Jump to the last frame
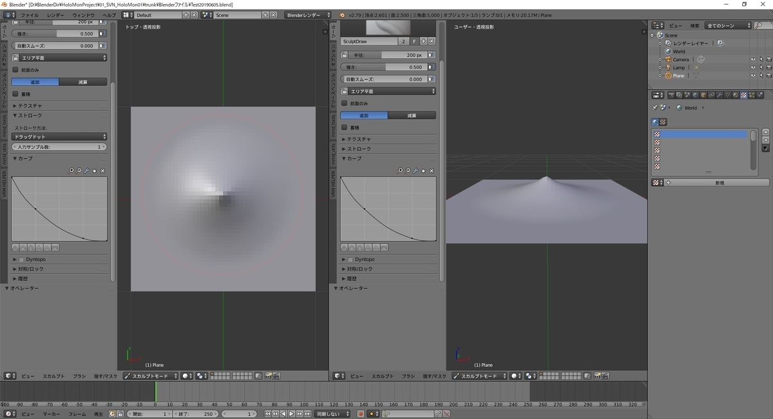The width and height of the screenshot is (773, 419). (x=307, y=414)
